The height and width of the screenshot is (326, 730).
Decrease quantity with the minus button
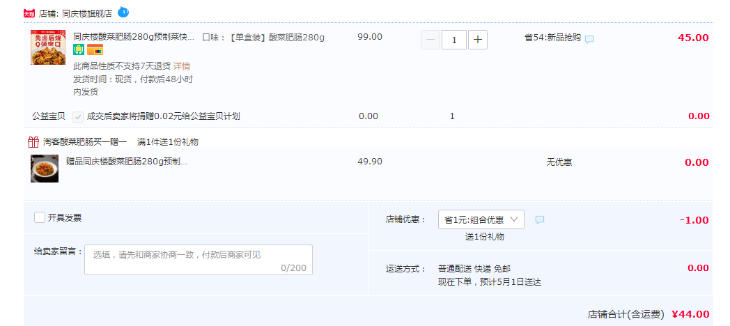430,40
